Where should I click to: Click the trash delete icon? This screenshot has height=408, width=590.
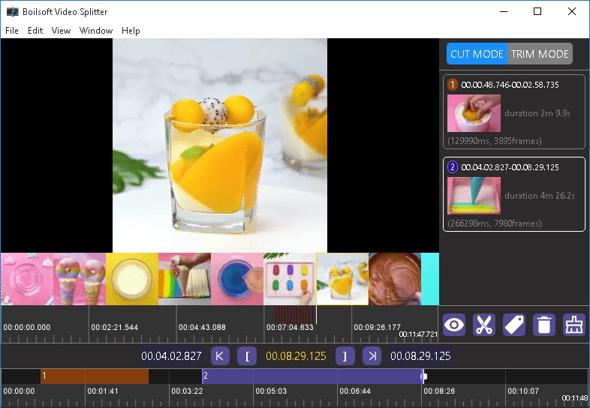point(544,325)
